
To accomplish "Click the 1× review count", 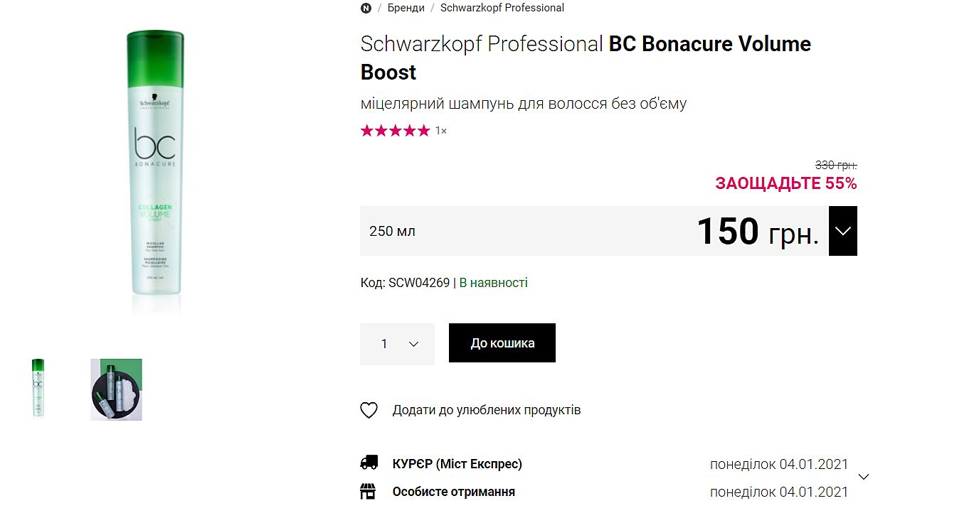I will click(x=441, y=131).
